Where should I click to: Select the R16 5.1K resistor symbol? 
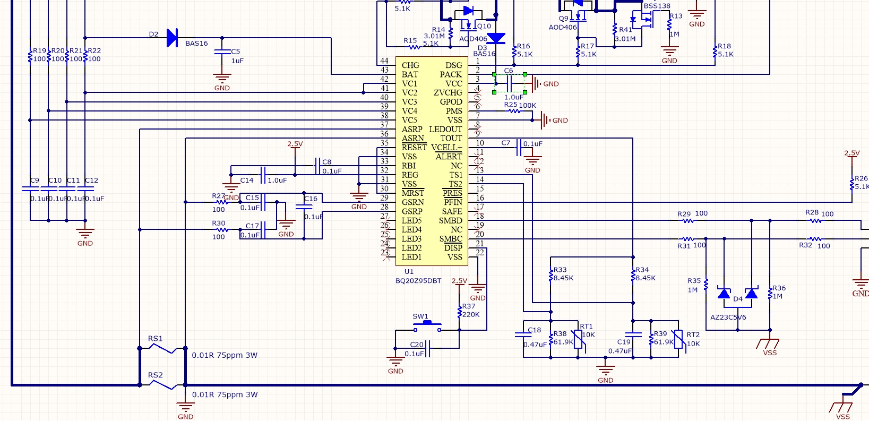[x=514, y=51]
